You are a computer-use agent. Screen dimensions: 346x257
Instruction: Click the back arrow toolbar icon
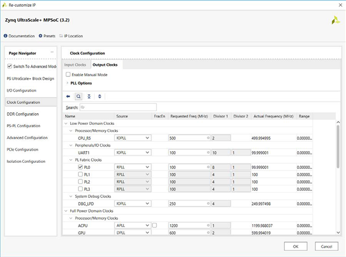tap(68, 96)
